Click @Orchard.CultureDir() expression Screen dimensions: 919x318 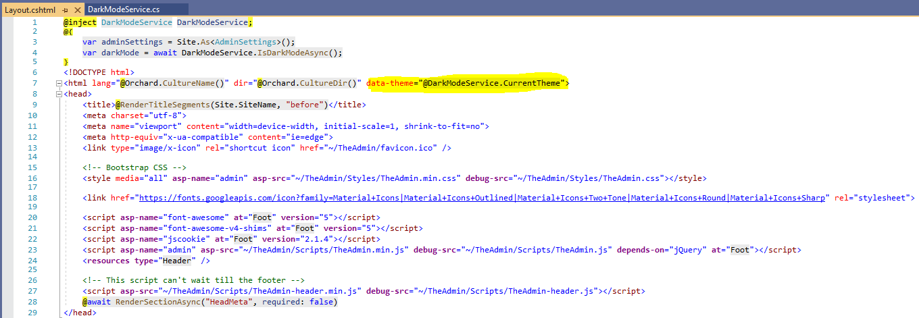click(307, 84)
